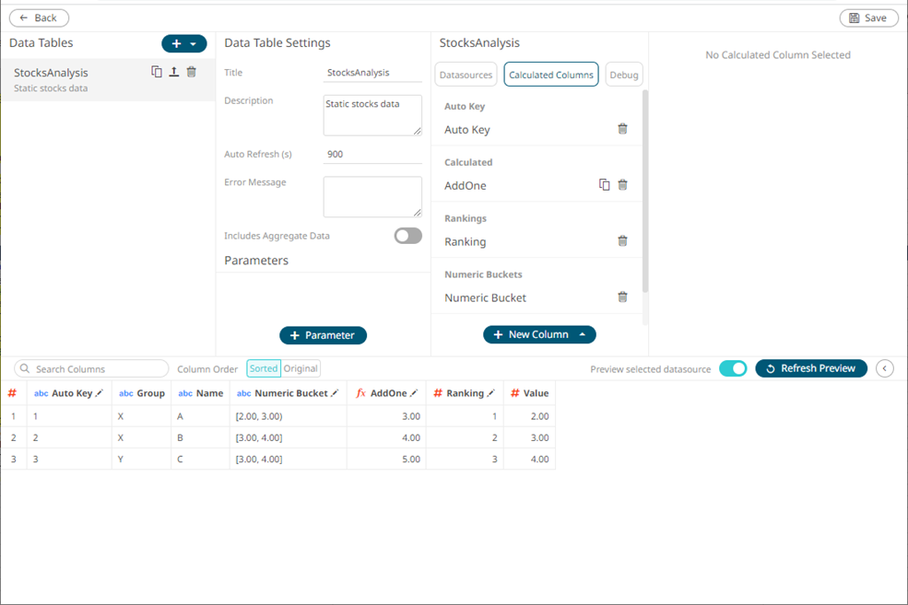Viewport: 908px width, 605px height.
Task: Click the copy icon for StocksAnalysis table
Action: coord(157,72)
